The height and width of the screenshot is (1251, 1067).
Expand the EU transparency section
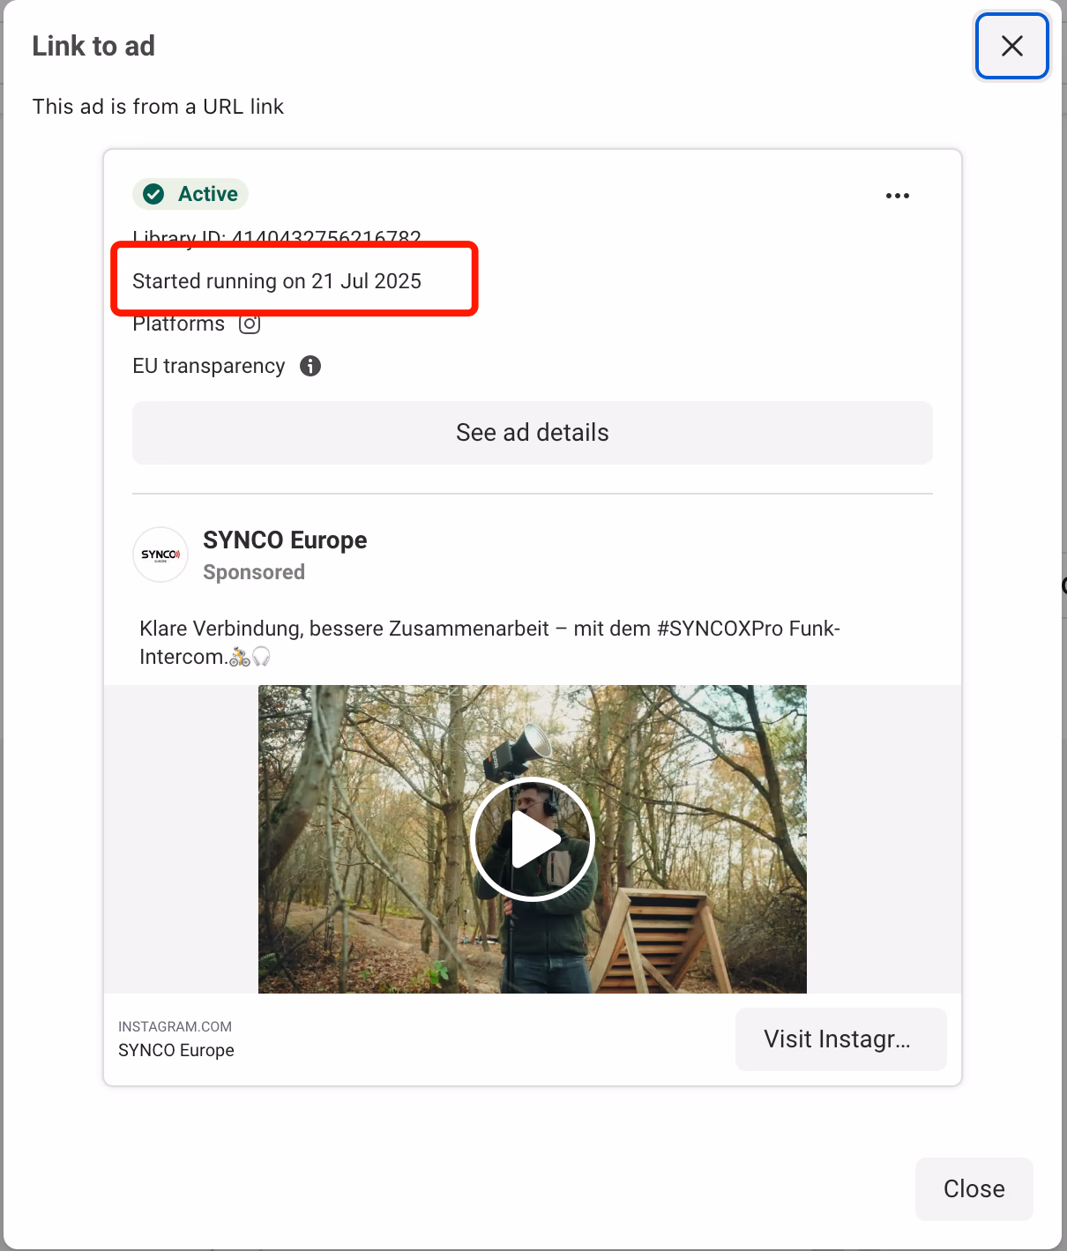[x=208, y=365]
